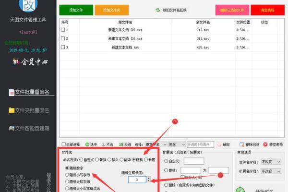Click the first extension 替换 text field
288x192 pixels.
(191, 170)
